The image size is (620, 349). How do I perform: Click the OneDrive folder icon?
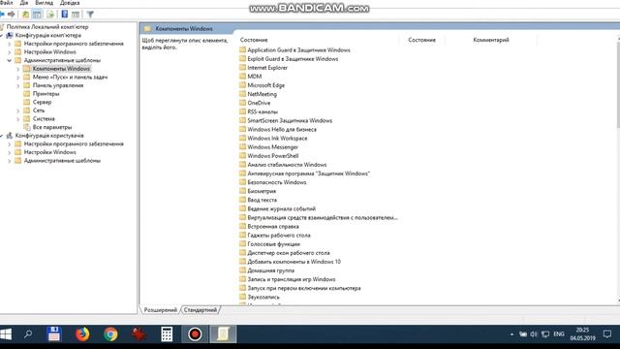click(x=242, y=103)
